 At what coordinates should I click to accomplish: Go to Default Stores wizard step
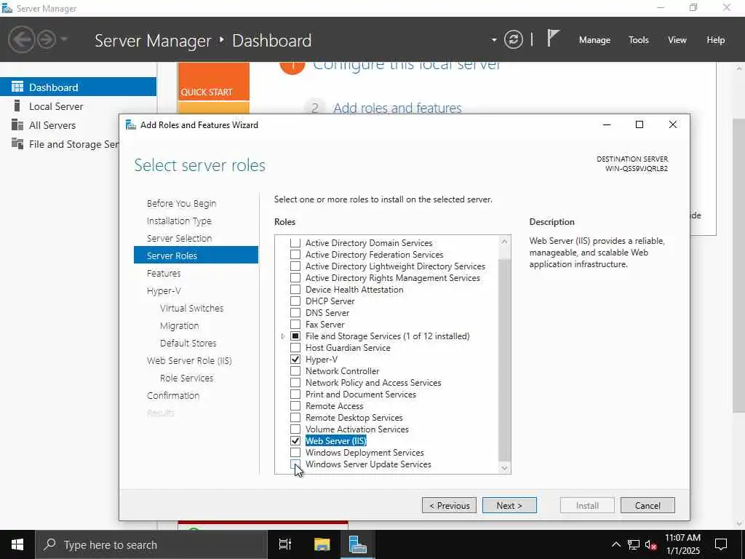(x=188, y=344)
